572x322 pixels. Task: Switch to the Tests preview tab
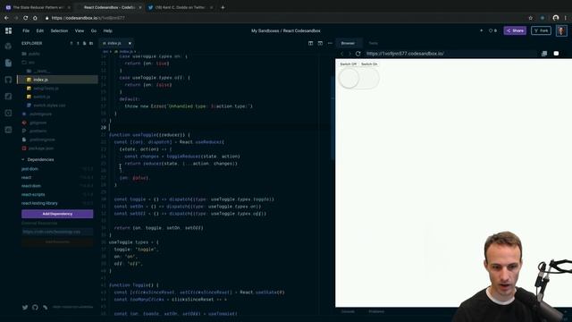click(374, 43)
